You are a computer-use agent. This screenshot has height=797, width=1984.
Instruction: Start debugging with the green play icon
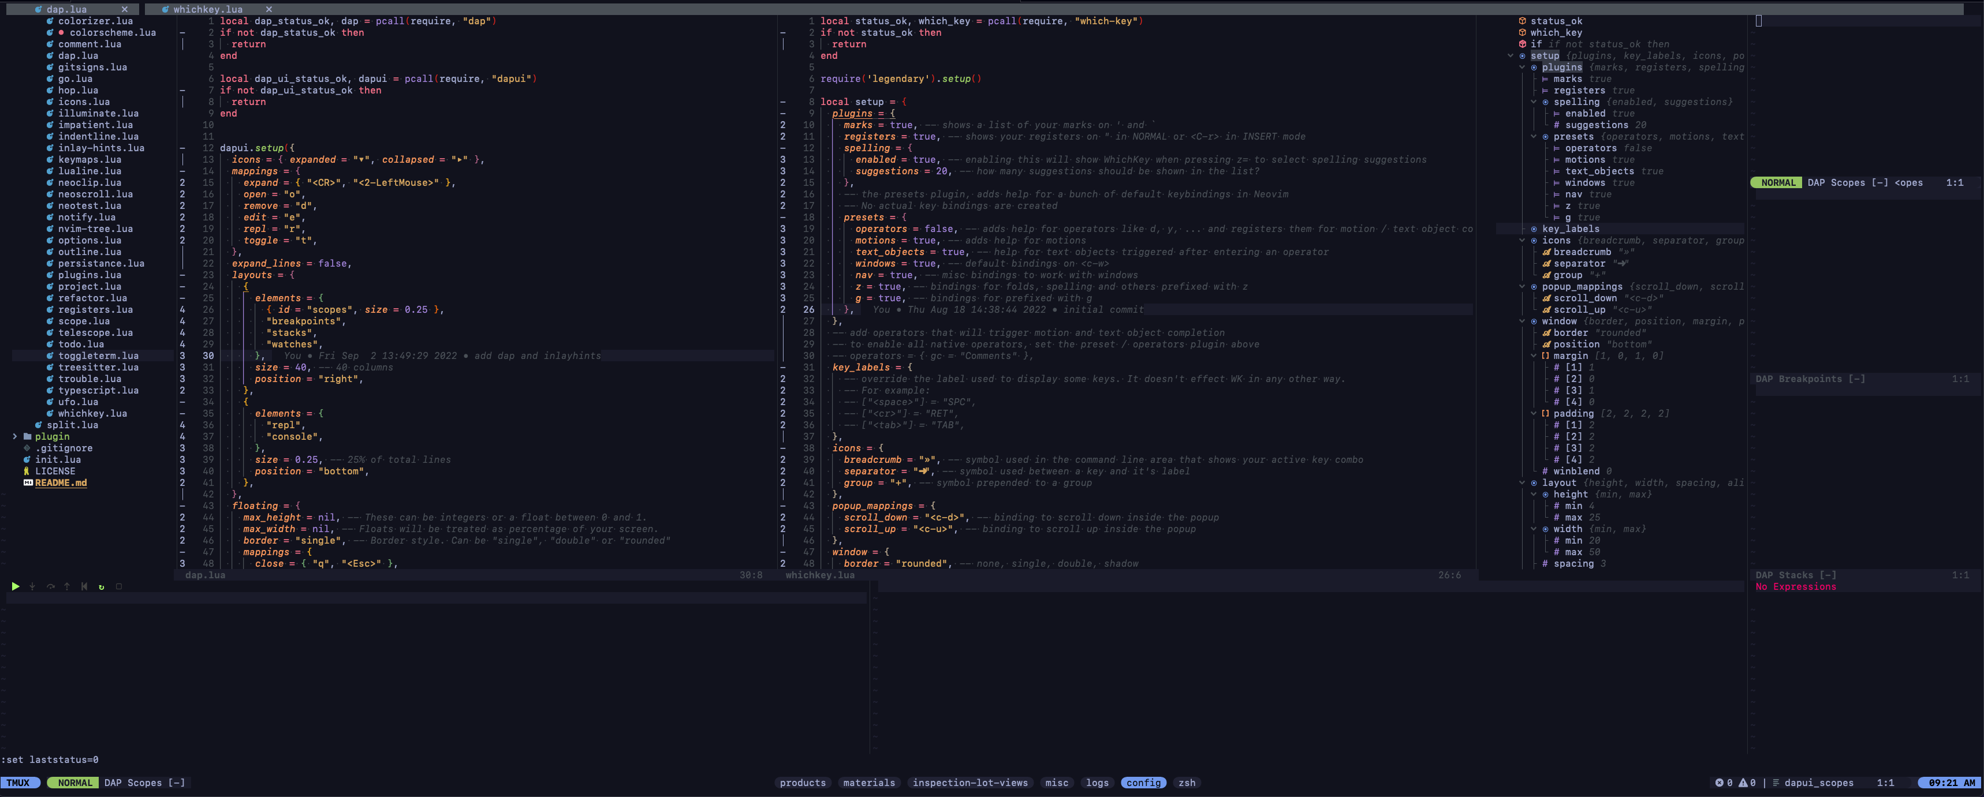pos(16,586)
